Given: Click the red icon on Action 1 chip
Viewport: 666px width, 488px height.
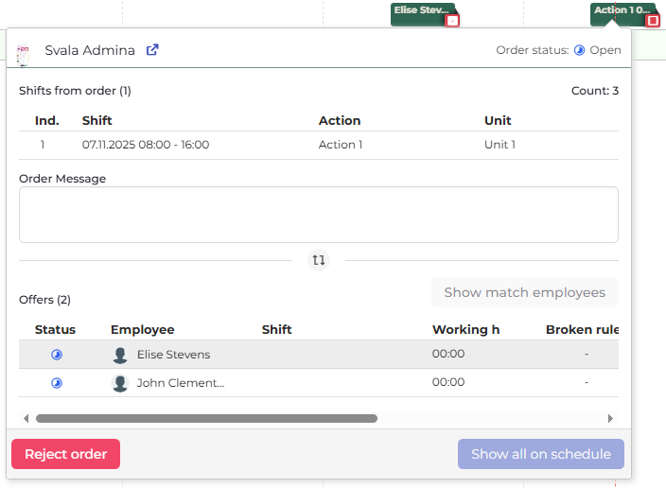Looking at the screenshot, I should 652,20.
